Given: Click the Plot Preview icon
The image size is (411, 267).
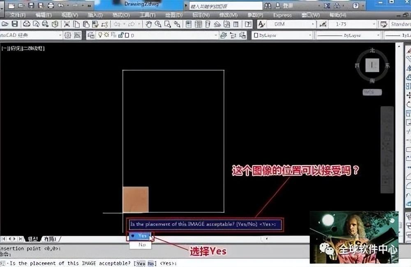Looking at the screenshot, I should [36, 24].
